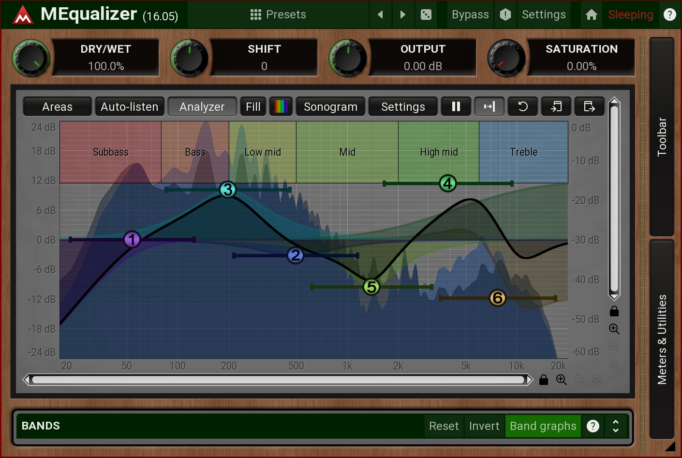
Task: Open the top Settings menu
Action: point(544,15)
